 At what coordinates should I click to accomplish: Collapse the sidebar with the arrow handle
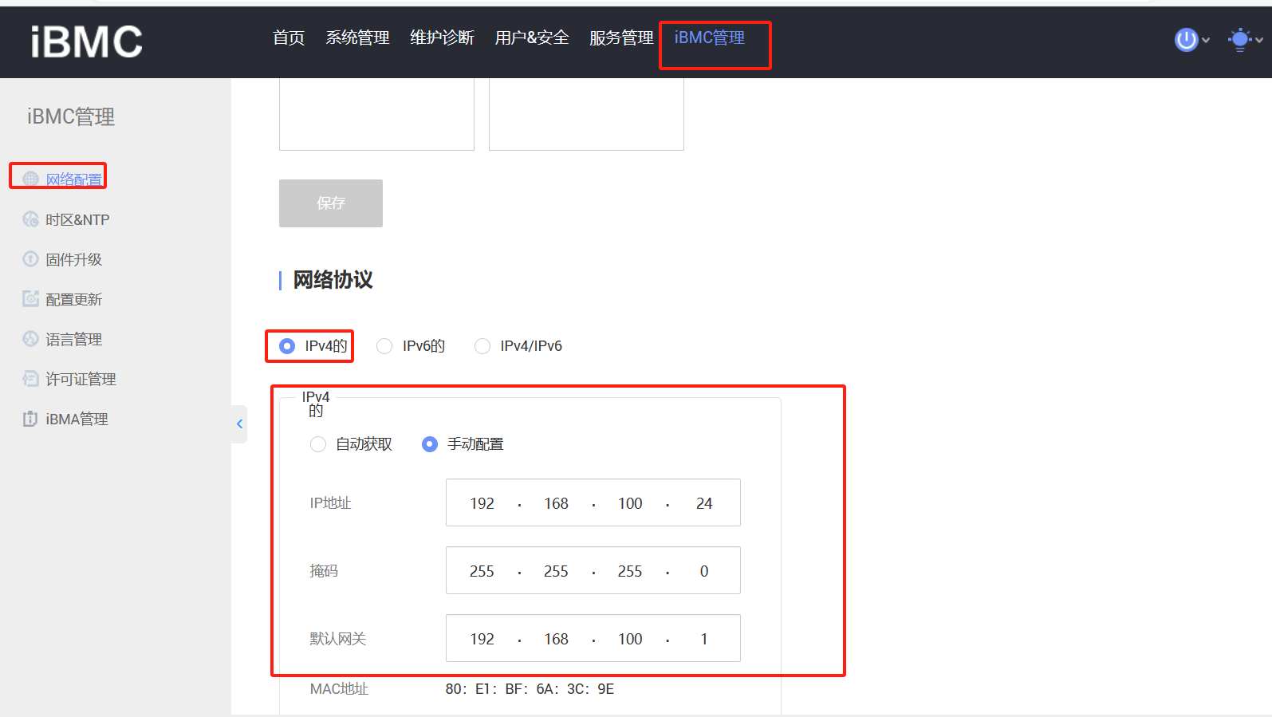coord(239,424)
